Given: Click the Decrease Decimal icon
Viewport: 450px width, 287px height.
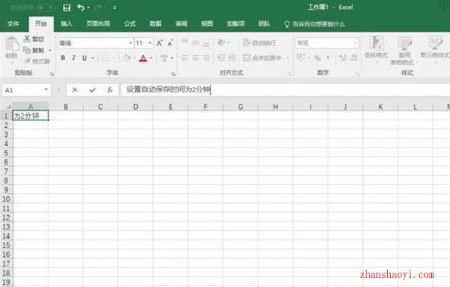Looking at the screenshot, I should [354, 58].
